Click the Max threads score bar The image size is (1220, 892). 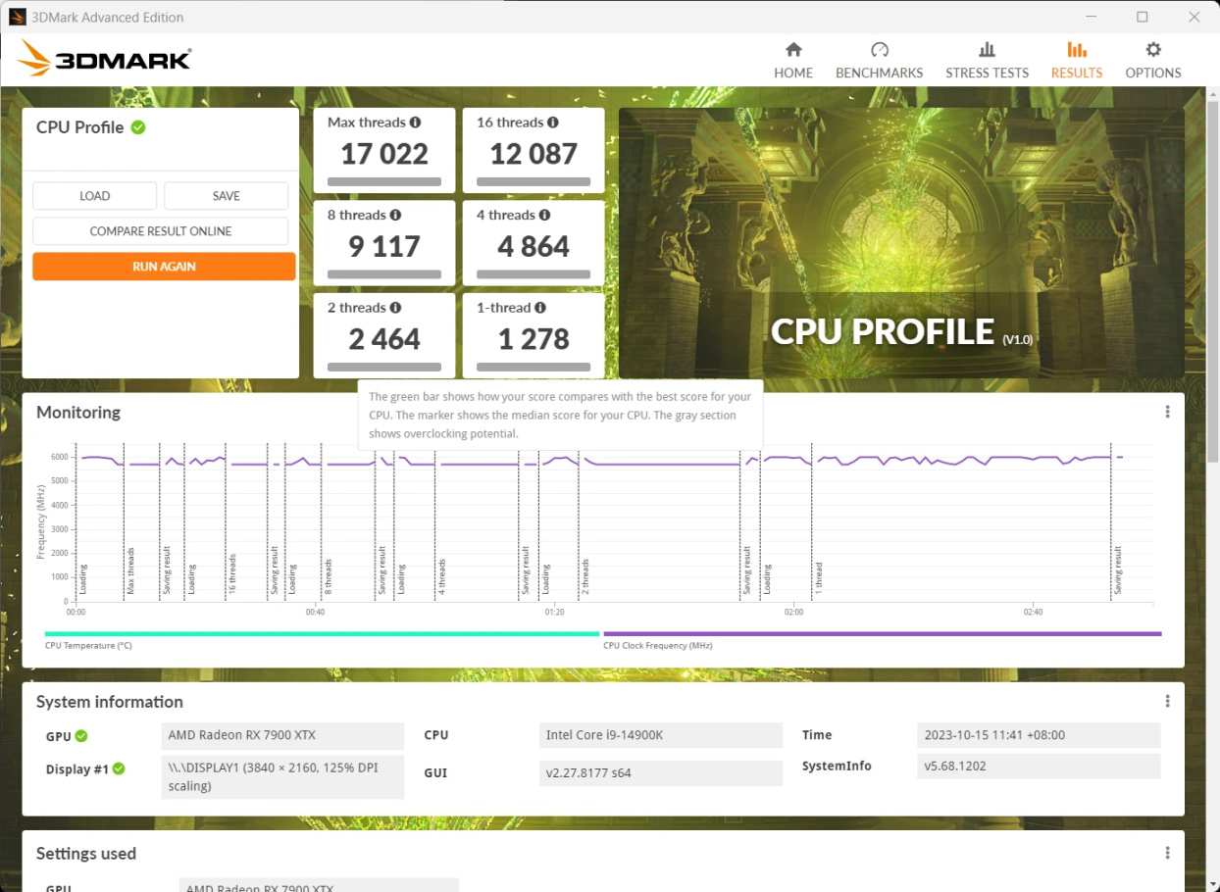[x=384, y=181]
